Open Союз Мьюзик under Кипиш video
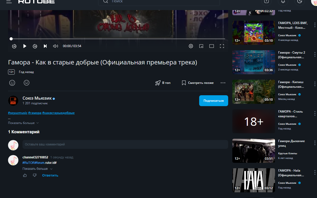The height and width of the screenshot is (198, 317). (x=287, y=94)
